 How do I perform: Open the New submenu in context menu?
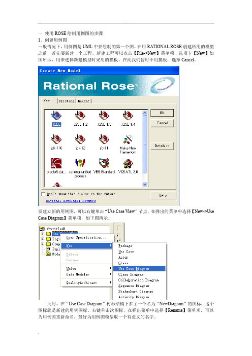pyautogui.click(x=87, y=245)
